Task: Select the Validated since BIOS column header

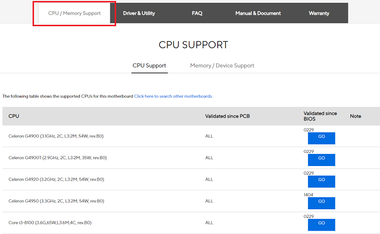Action: pyautogui.click(x=320, y=117)
